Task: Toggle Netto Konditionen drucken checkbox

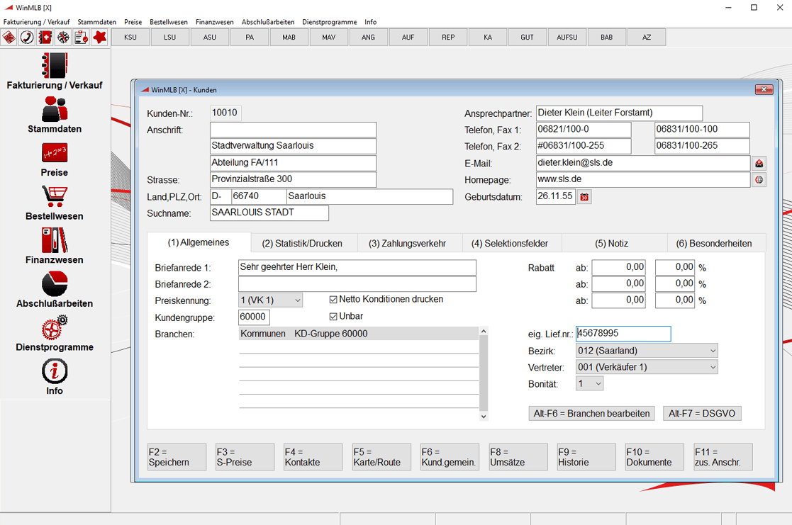Action: pyautogui.click(x=333, y=300)
